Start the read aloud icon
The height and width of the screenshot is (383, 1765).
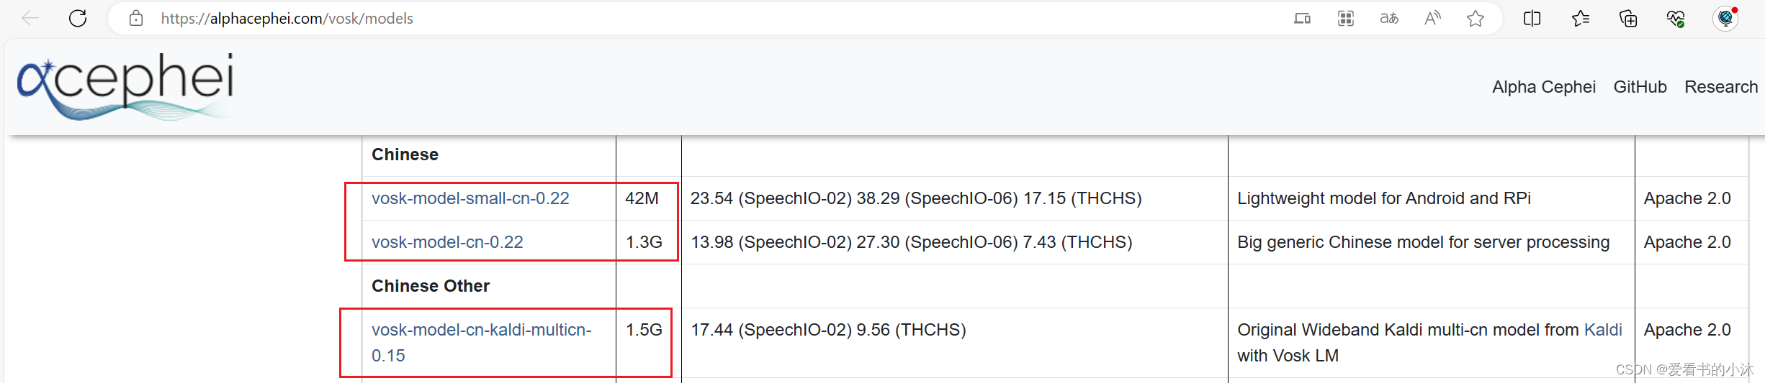click(x=1432, y=18)
